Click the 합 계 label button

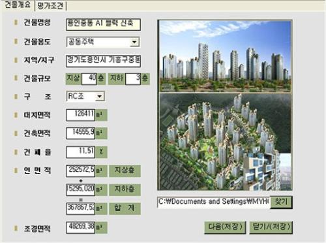[x=125, y=208]
